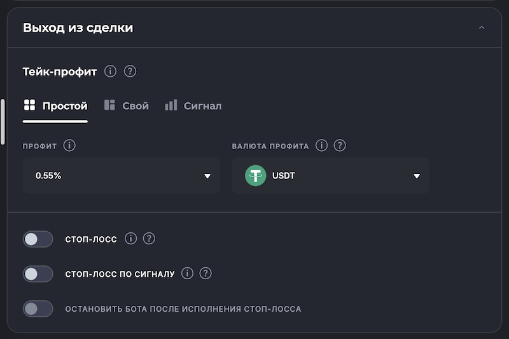
Task: Toggle Остановить бота после исполнения стоп-лосса
Action: [x=38, y=309]
